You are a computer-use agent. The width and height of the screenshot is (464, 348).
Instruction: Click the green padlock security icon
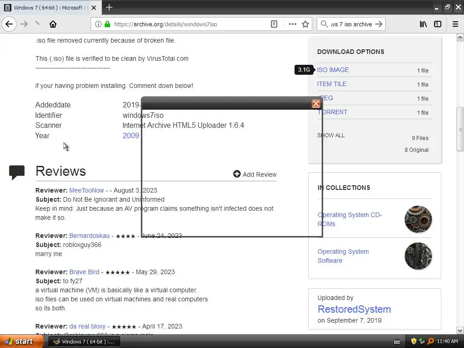click(x=107, y=24)
